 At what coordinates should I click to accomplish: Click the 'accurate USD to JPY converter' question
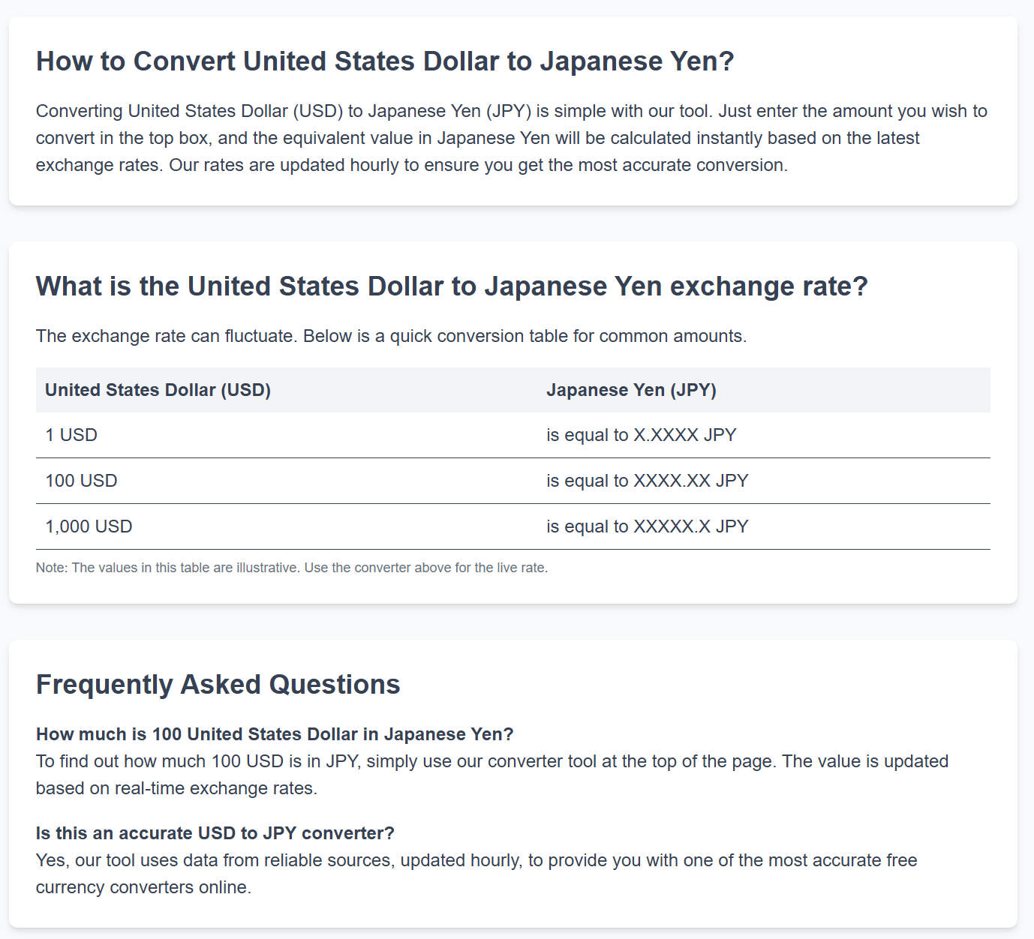click(x=215, y=833)
